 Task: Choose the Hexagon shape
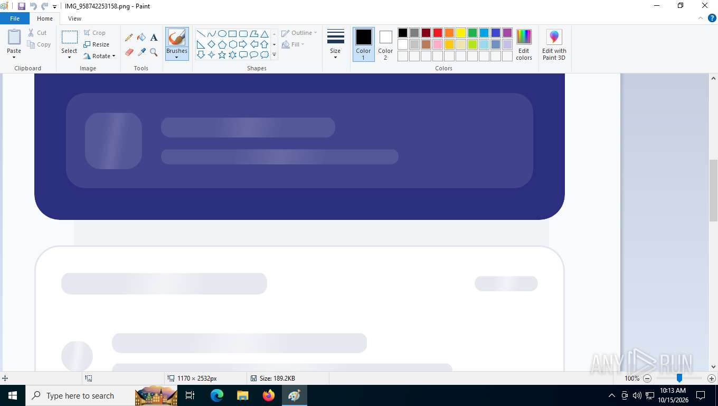click(x=233, y=44)
